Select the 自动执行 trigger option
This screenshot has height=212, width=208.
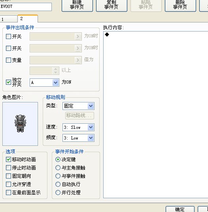point(58,184)
